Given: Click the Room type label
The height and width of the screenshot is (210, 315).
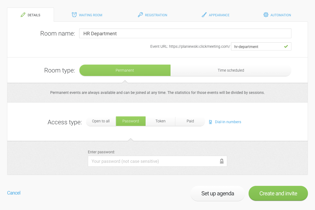Looking at the screenshot, I should coord(60,70).
